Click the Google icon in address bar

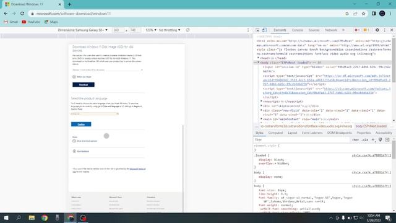347,14
